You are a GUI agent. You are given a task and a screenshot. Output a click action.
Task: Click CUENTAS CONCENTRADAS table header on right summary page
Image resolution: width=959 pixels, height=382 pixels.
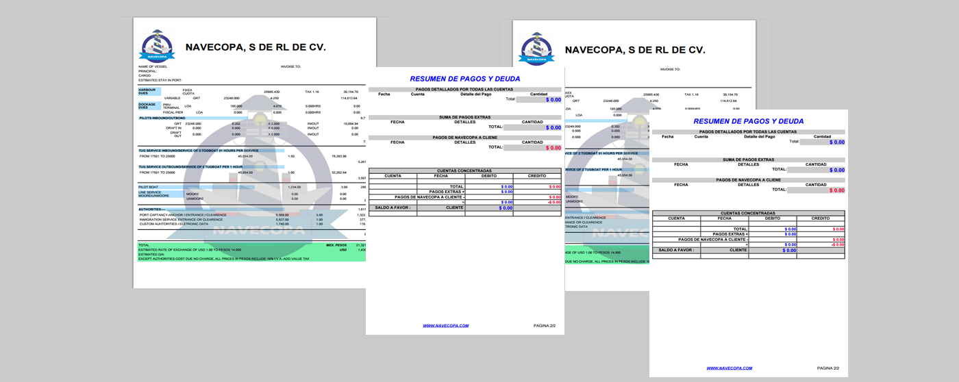point(747,213)
